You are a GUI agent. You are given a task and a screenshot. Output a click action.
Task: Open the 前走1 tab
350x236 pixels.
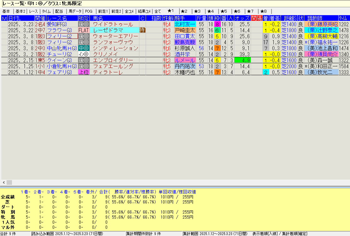(x=103, y=11)
